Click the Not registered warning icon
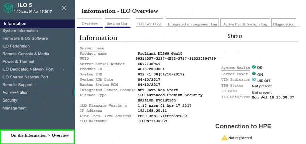The image size is (306, 144). click(x=224, y=138)
